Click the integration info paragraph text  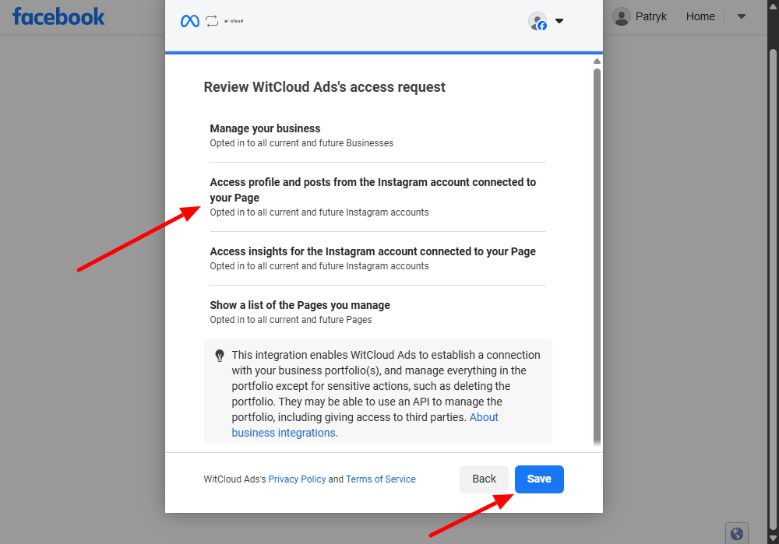(x=386, y=394)
